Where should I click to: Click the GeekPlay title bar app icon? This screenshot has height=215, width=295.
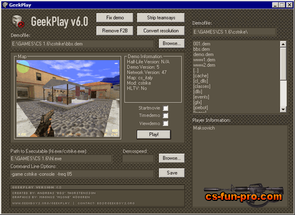click(x=5, y=5)
